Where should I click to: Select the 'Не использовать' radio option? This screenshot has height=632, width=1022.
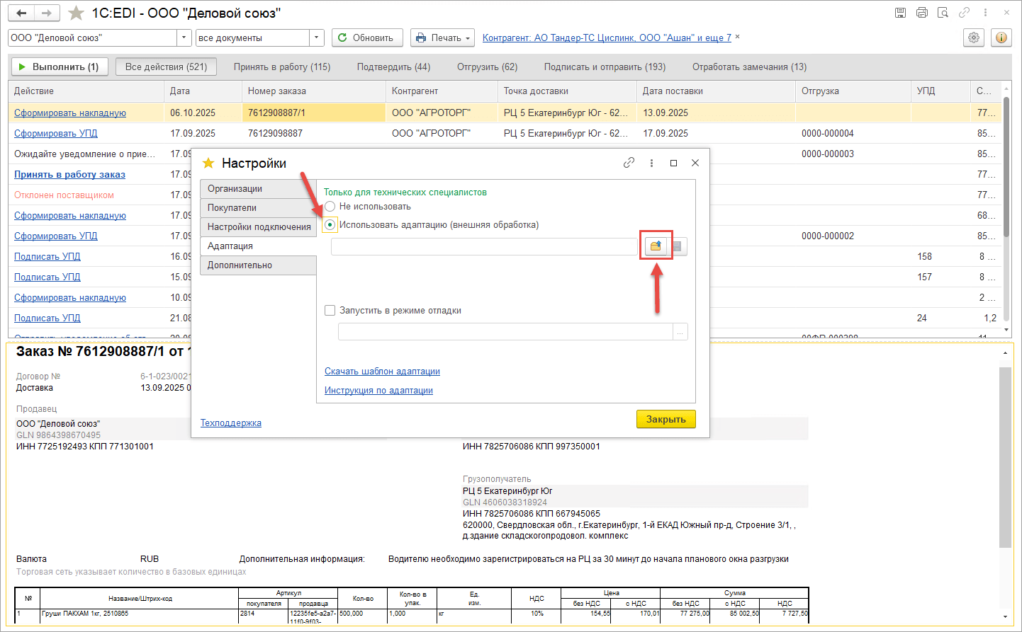tap(330, 207)
